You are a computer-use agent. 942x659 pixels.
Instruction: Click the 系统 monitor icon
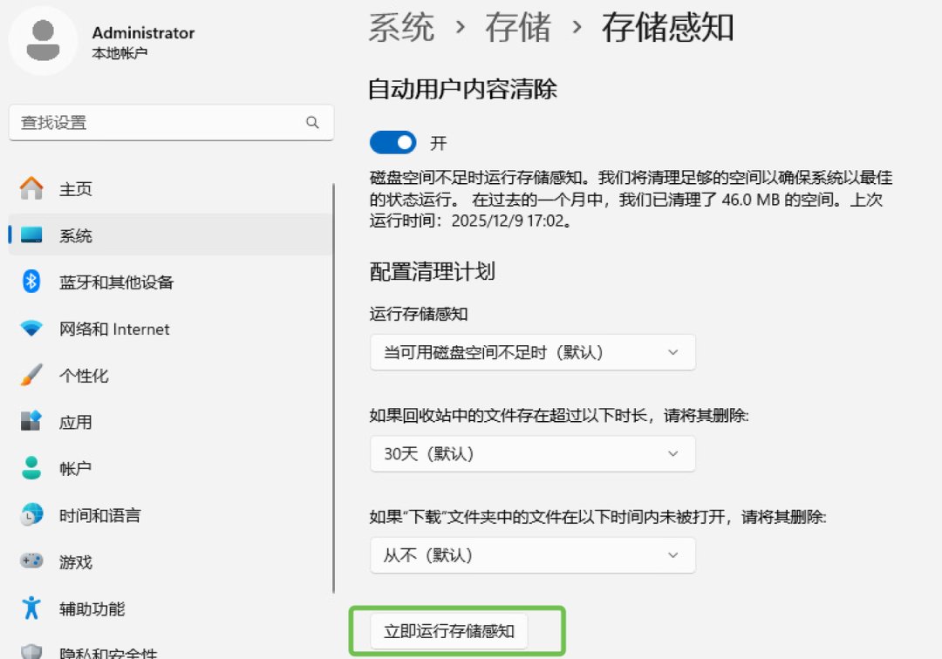click(x=31, y=234)
